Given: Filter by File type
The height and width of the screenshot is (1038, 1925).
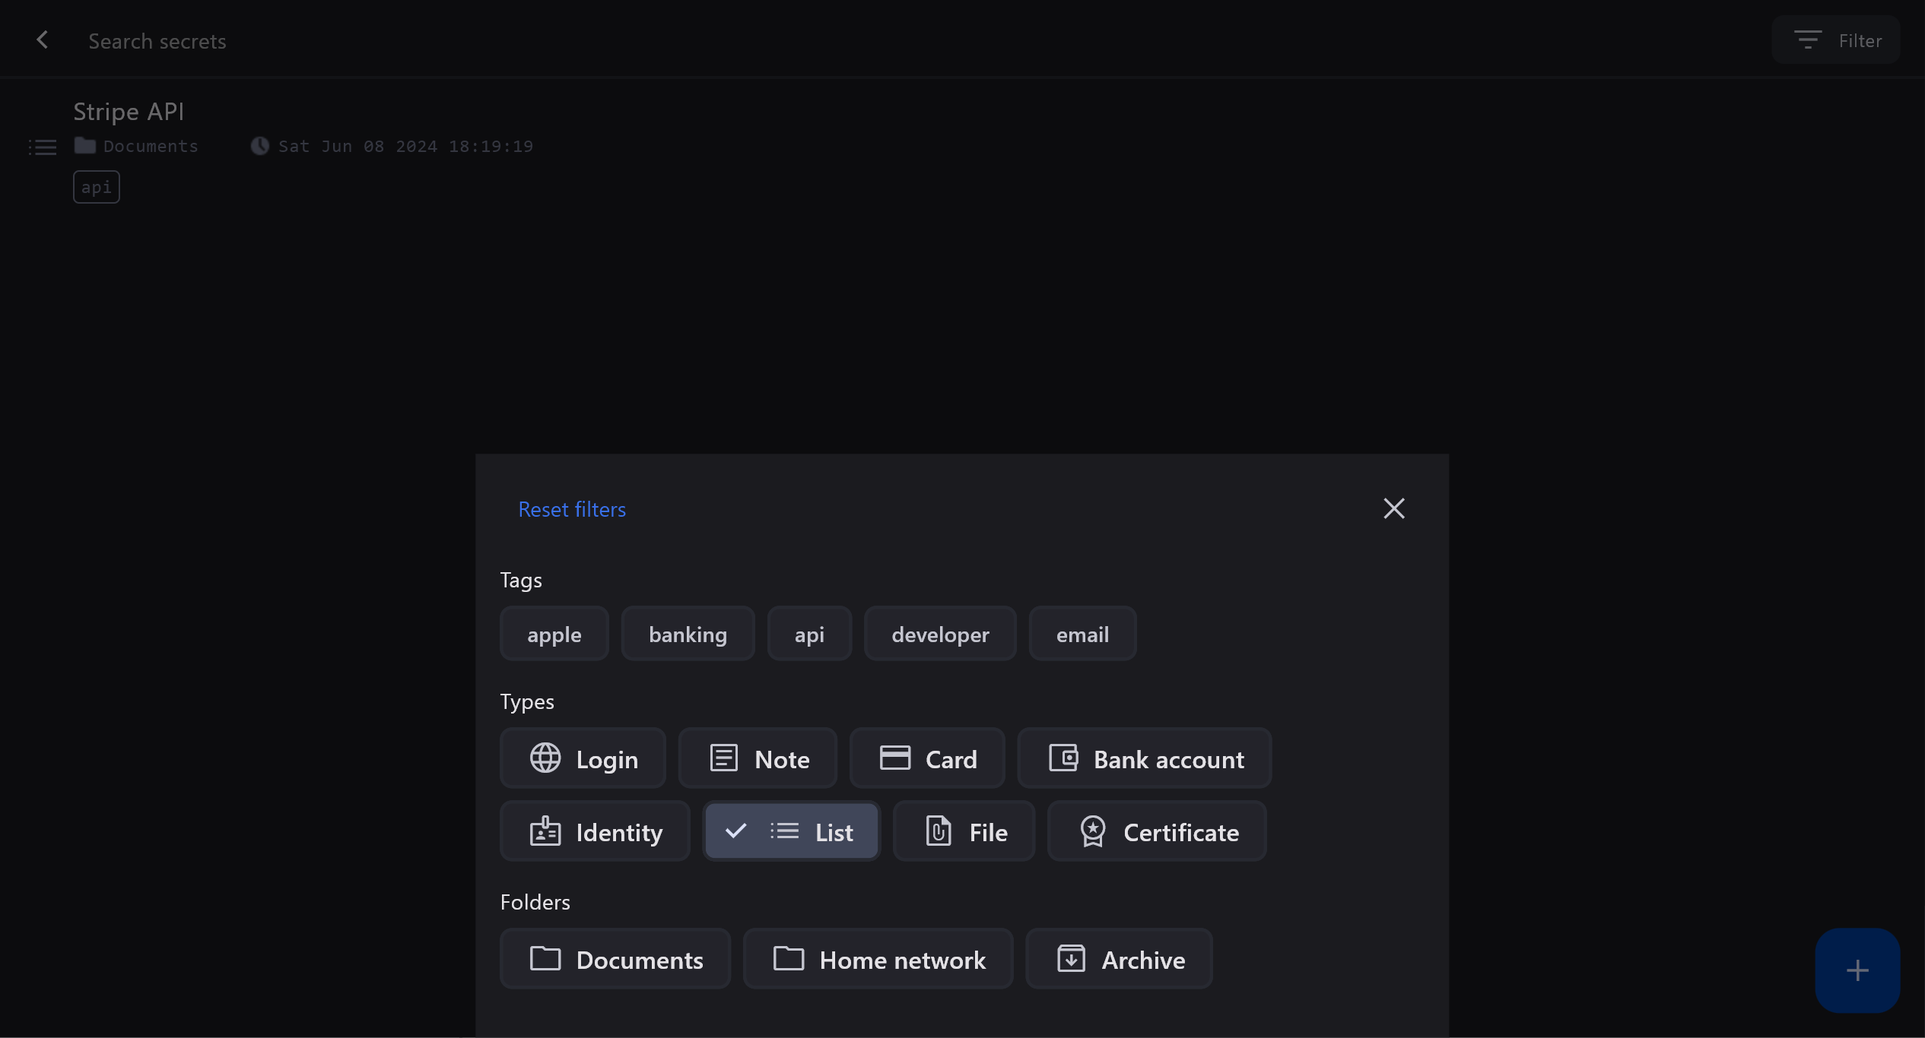Looking at the screenshot, I should (964, 832).
